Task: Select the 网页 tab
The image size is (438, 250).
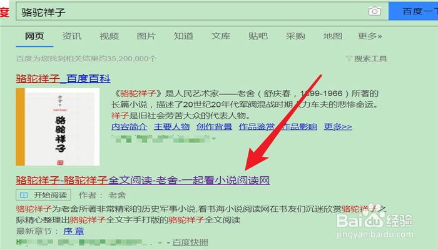Action: click(34, 36)
